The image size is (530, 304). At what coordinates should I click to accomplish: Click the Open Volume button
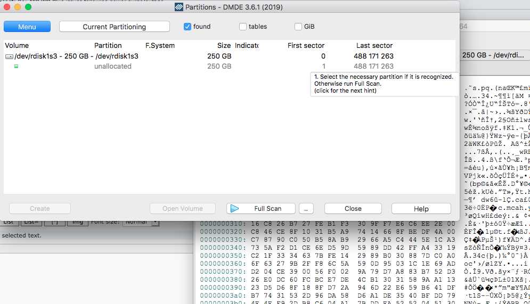183,209
